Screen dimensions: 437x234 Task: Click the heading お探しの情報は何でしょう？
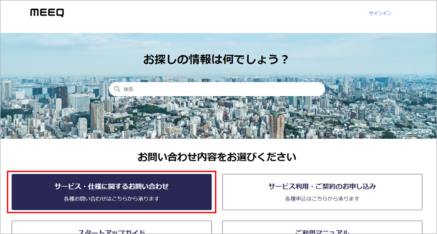click(x=216, y=59)
